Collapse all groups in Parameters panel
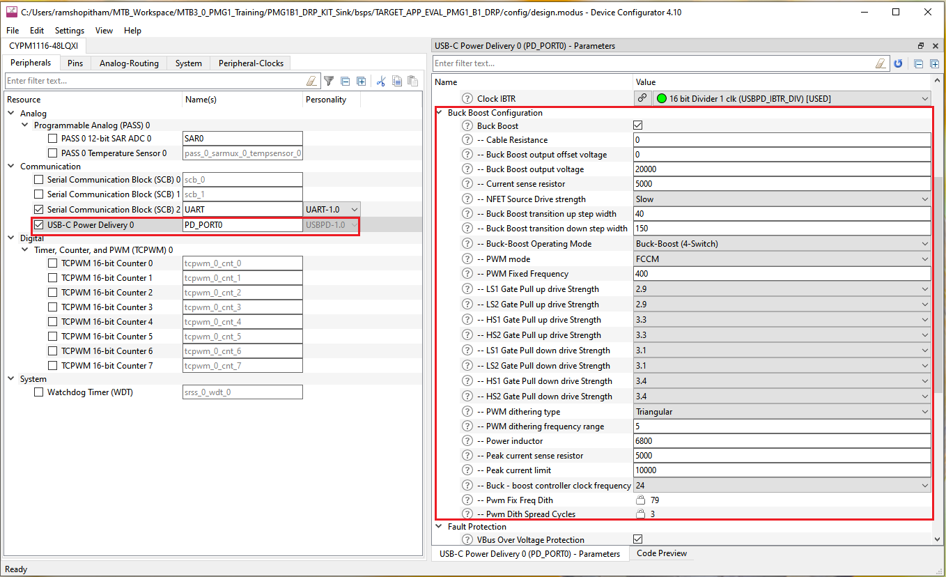This screenshot has height=577, width=946. tap(918, 63)
